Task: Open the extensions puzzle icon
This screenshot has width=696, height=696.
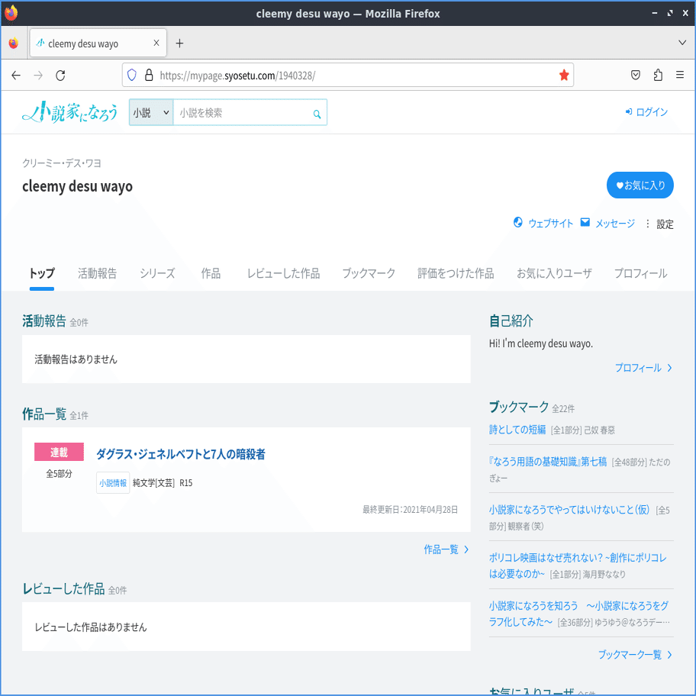Action: pos(658,75)
